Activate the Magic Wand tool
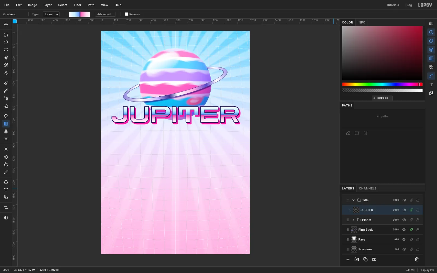Screen dimensions: 437x273 [x=6, y=65]
